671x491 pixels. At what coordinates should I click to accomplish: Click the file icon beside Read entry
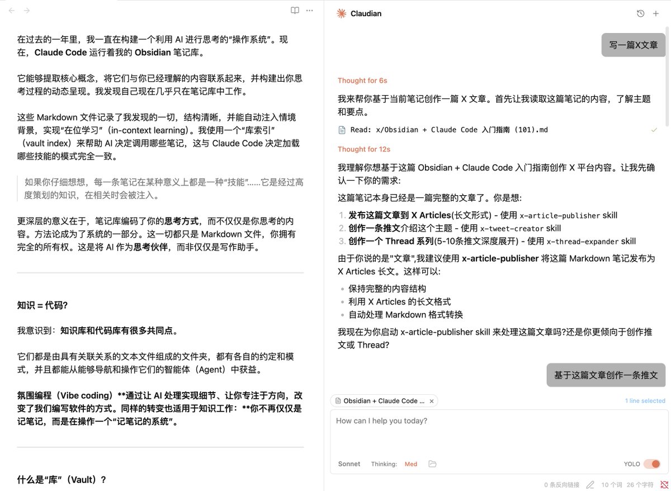(x=342, y=130)
